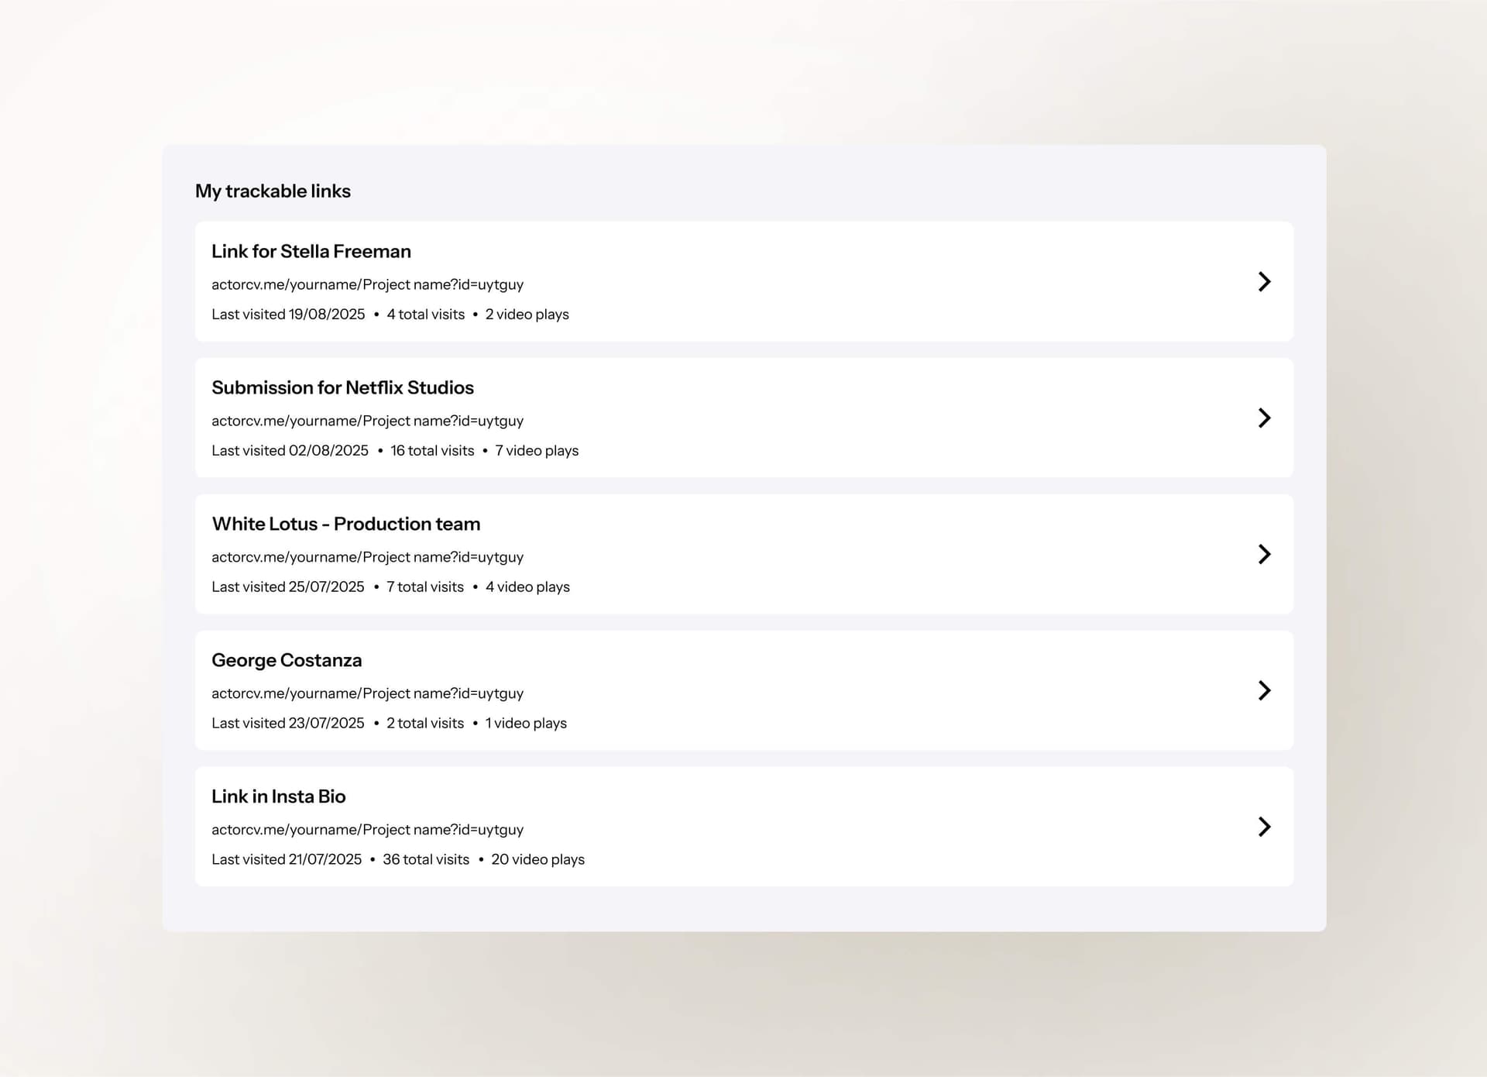
Task: Select the 'Link for Stella Freeman' title
Action: pos(311,251)
